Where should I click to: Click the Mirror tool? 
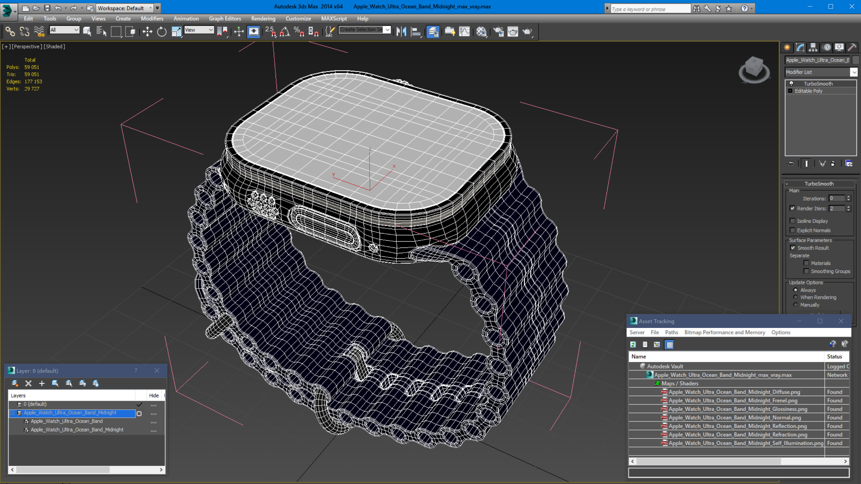coord(401,31)
